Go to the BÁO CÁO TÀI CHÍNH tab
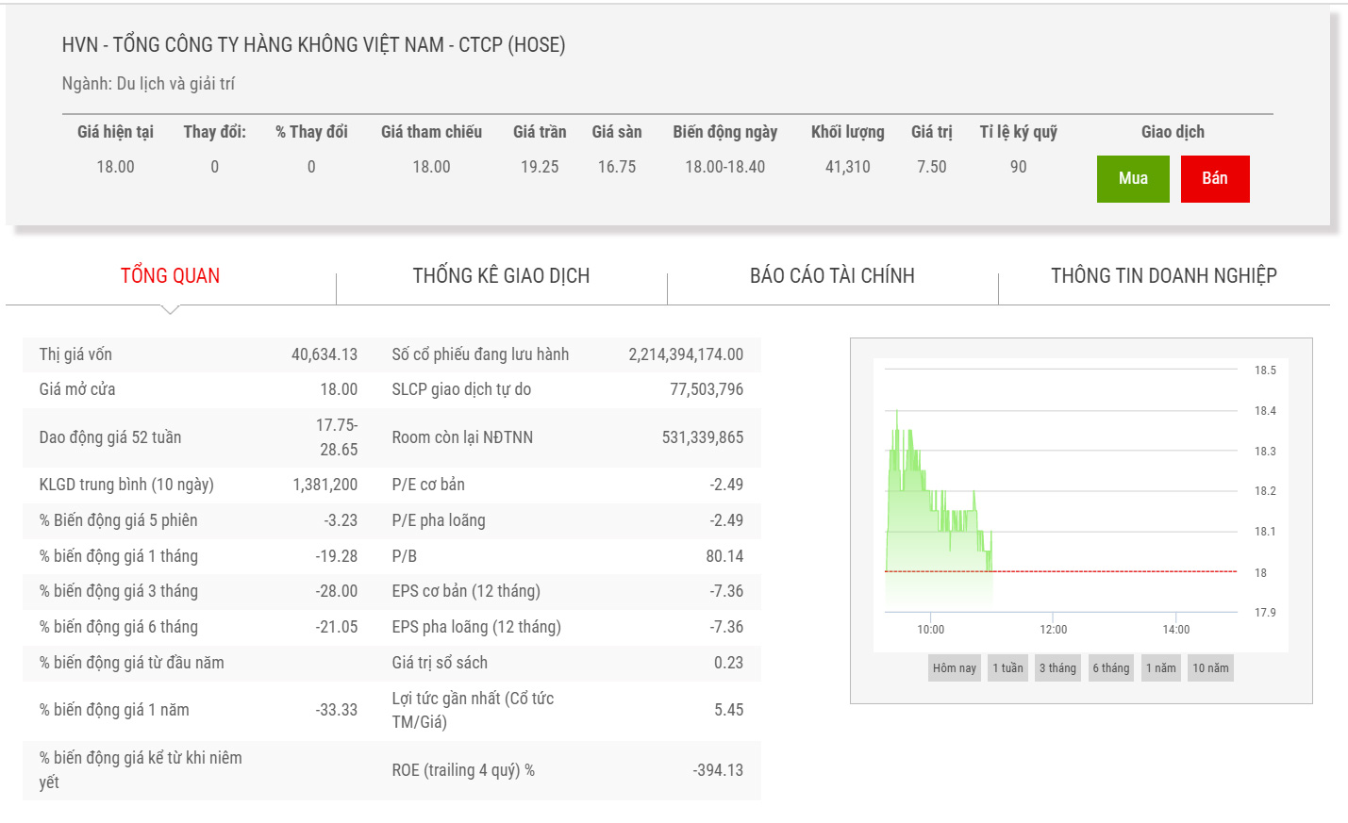This screenshot has width=1348, height=823. tap(832, 276)
